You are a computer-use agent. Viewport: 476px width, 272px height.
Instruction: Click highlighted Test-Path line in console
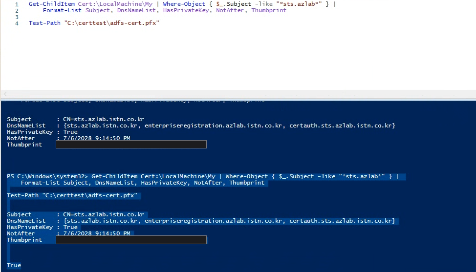72,196
